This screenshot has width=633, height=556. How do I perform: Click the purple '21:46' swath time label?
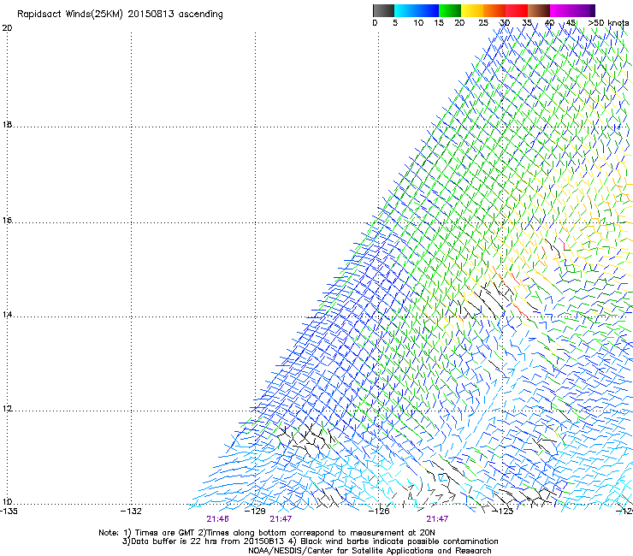point(217,519)
